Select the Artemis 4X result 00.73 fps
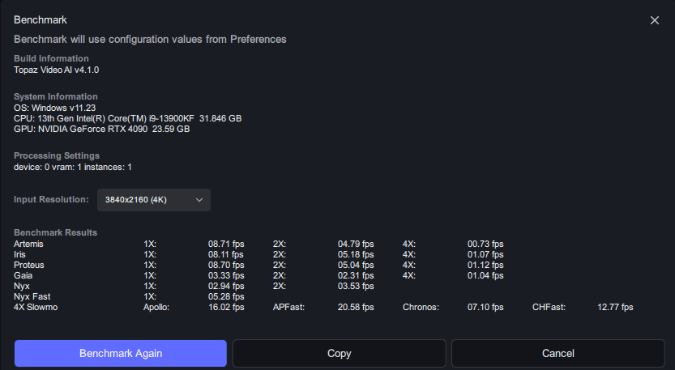Image resolution: width=675 pixels, height=370 pixels. tap(485, 244)
